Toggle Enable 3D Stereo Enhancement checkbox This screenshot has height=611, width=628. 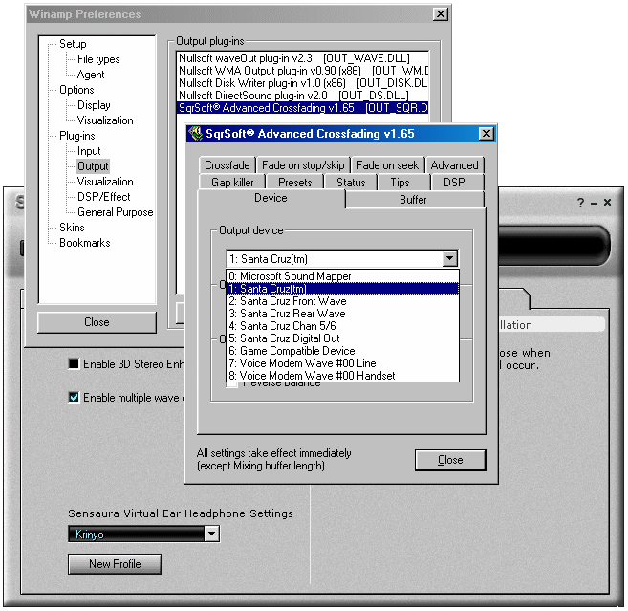click(74, 363)
